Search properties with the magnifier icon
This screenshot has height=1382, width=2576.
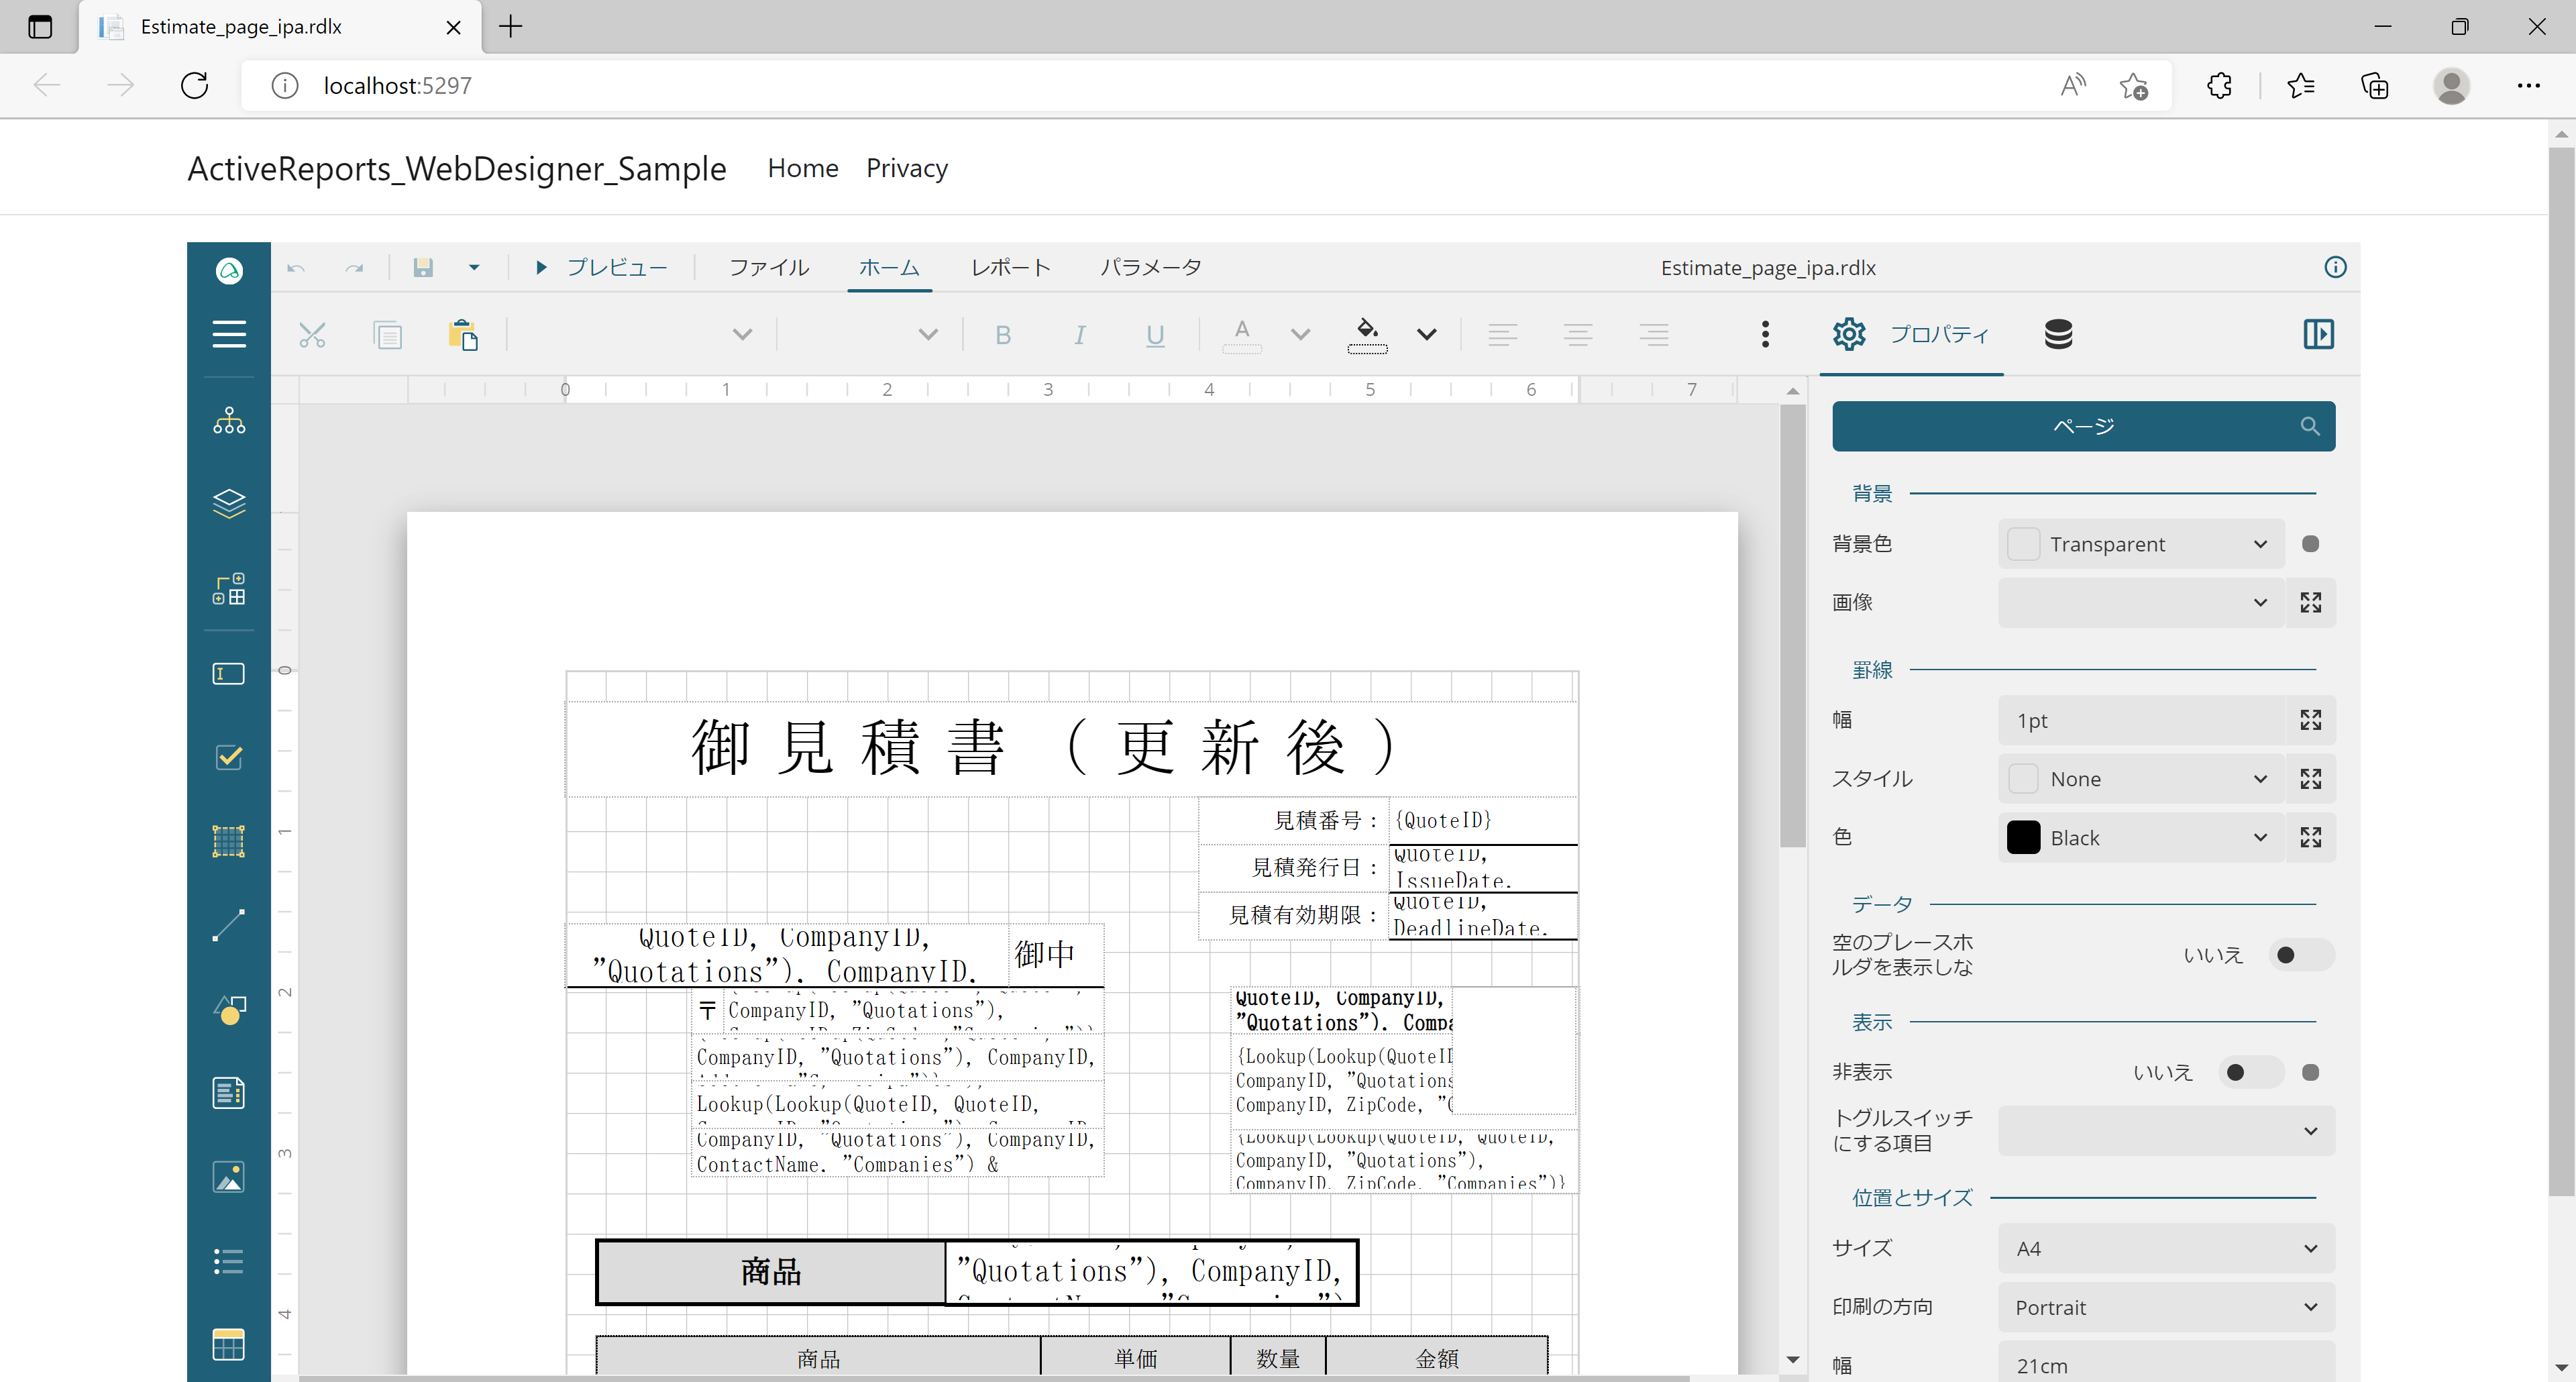click(x=2310, y=426)
